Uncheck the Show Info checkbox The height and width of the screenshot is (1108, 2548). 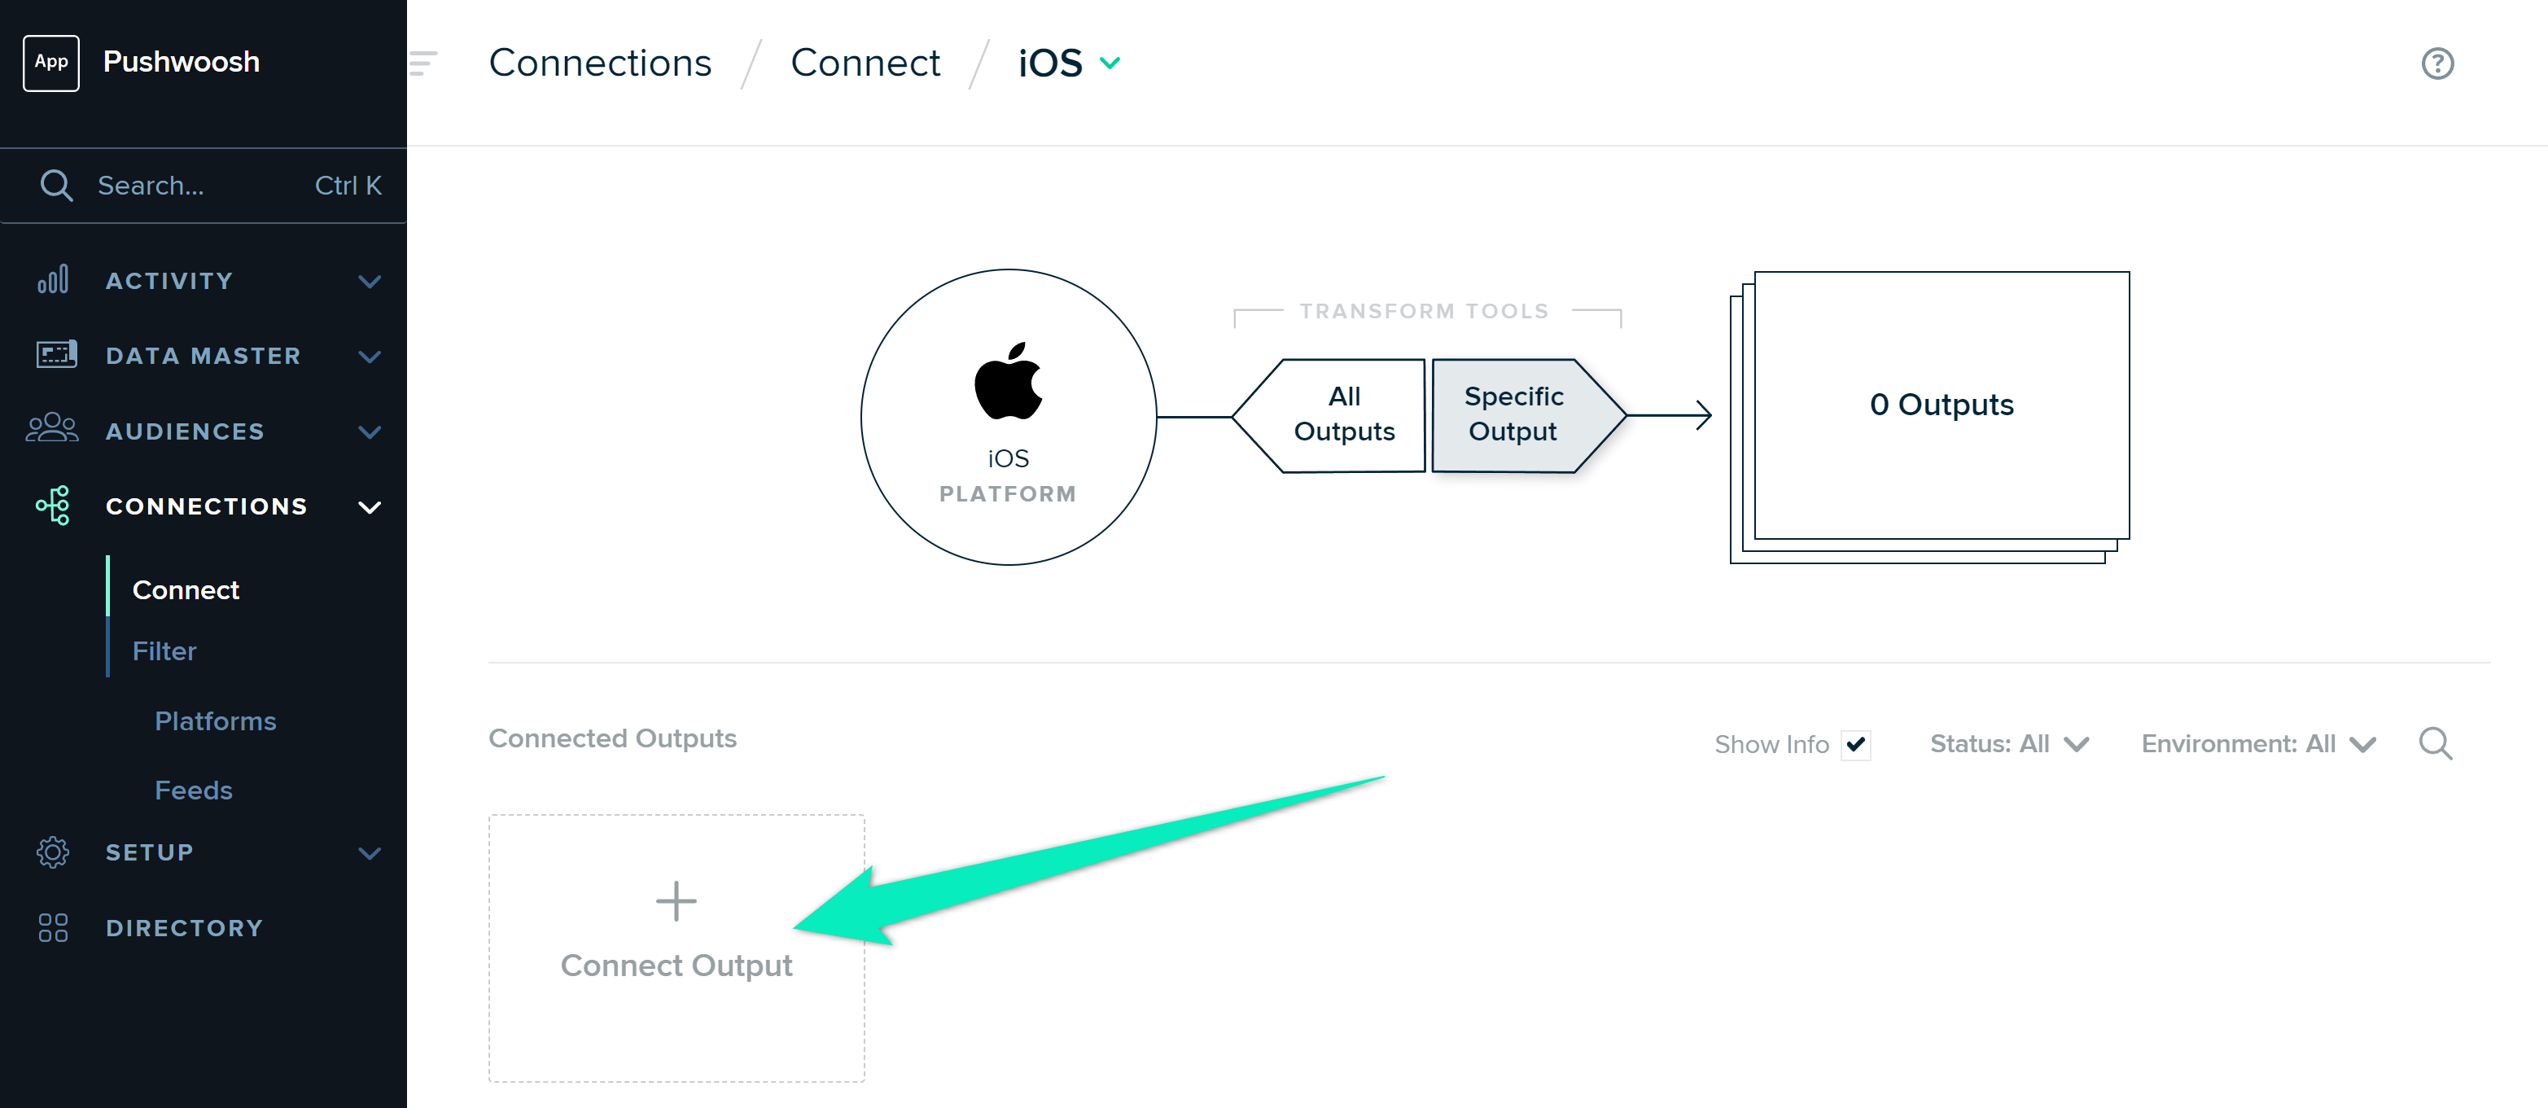click(x=1855, y=744)
